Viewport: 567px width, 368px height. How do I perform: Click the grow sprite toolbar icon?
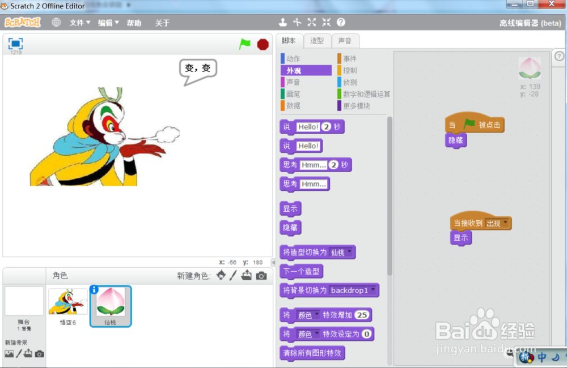(x=311, y=22)
